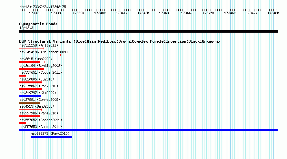
Task: Open nsv820805 (Ju2010) variant label
Action: [x=37, y=79]
